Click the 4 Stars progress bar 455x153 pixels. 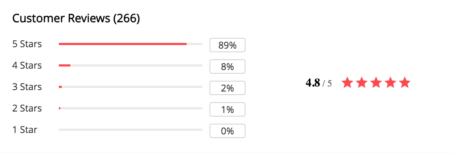pyautogui.click(x=131, y=65)
